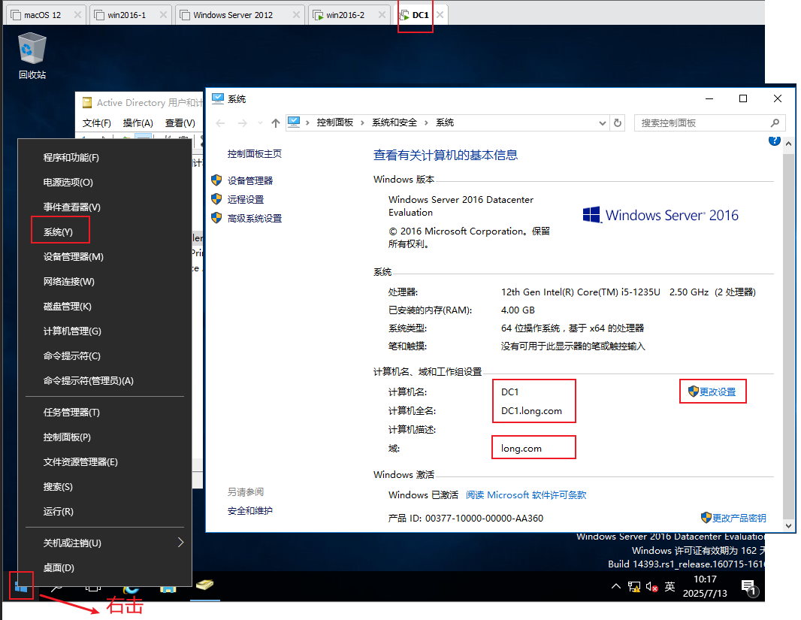This screenshot has width=801, height=620.
Task: Open the Action Center notification icon
Action: tap(748, 588)
